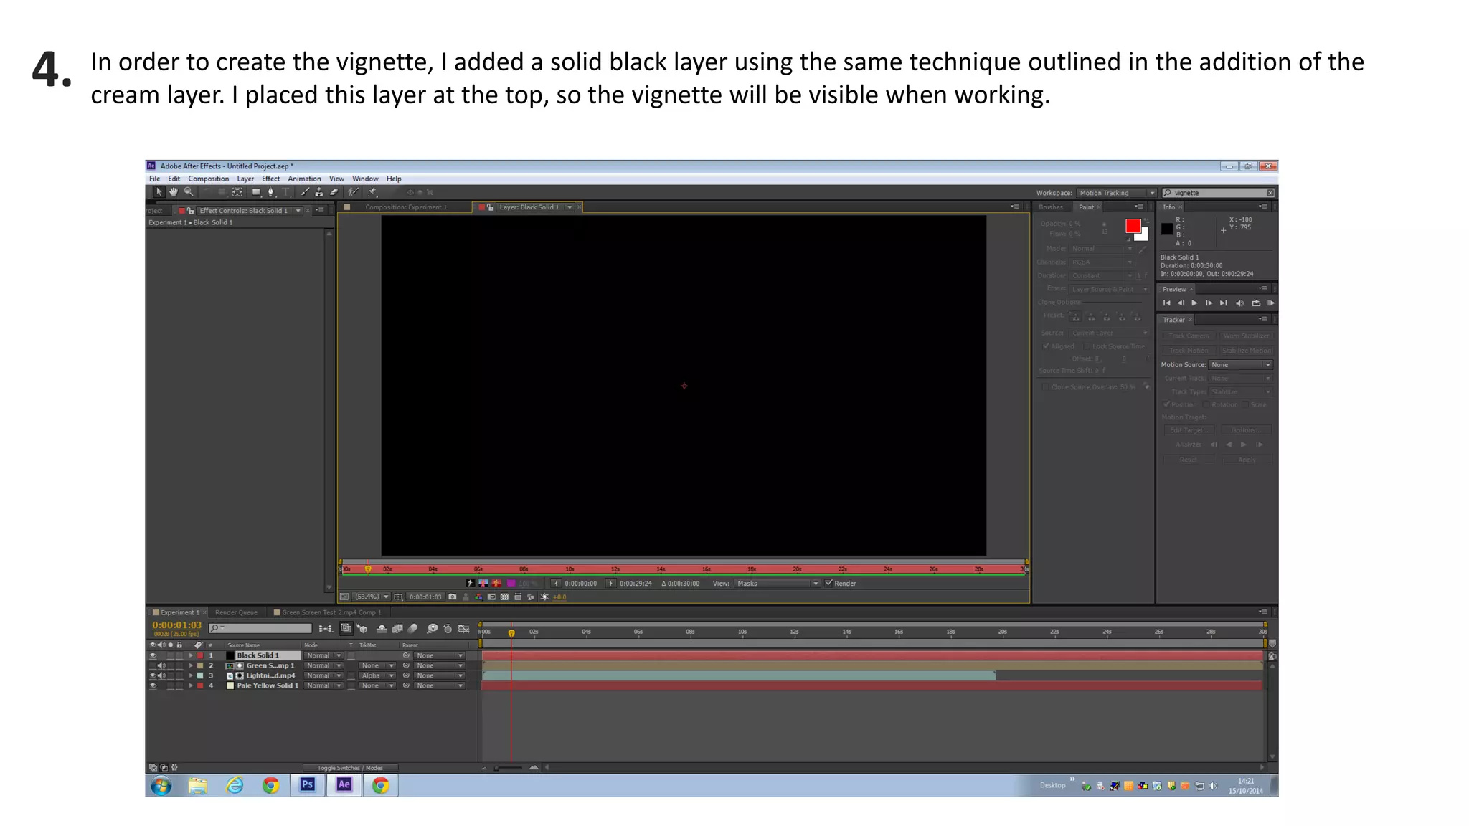Open the Effect menu
1469x826 pixels.
(x=270, y=179)
